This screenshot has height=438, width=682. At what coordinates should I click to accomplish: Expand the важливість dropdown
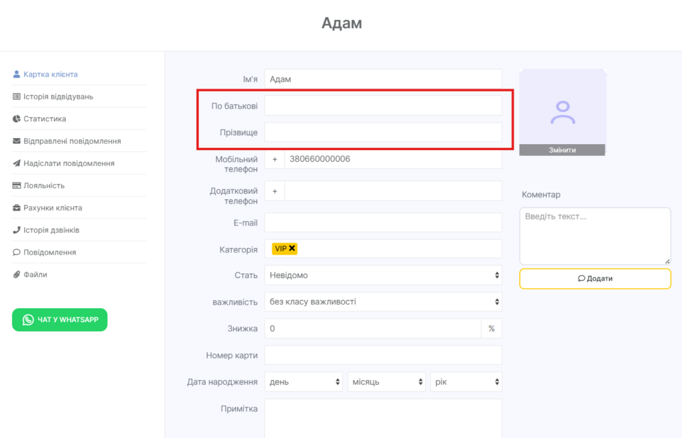383,302
